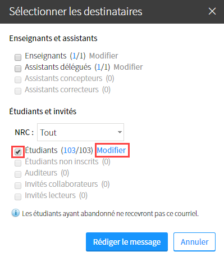Toggle the Auditeurs checkbox
The image size is (224, 256).
coord(18,174)
